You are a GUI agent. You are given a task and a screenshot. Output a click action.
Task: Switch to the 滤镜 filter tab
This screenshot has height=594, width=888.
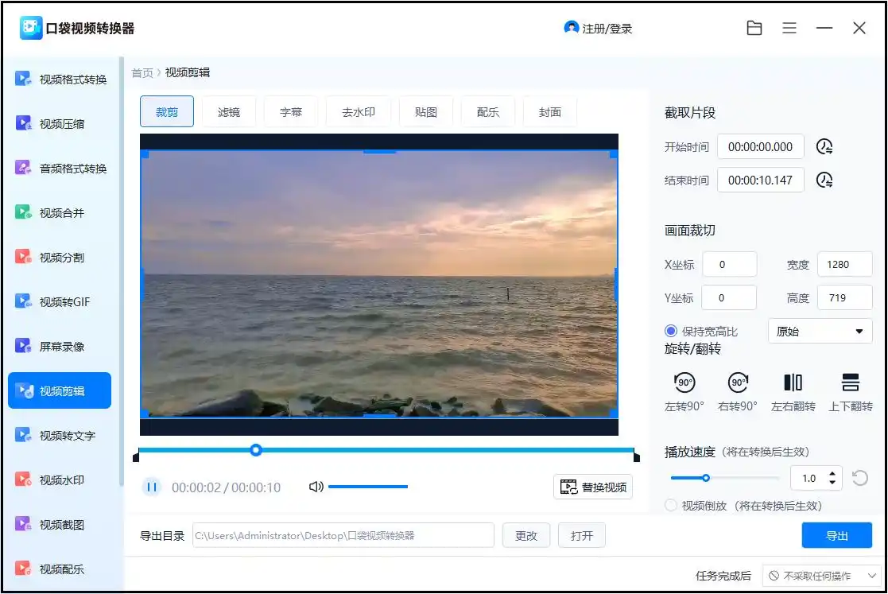pyautogui.click(x=229, y=112)
